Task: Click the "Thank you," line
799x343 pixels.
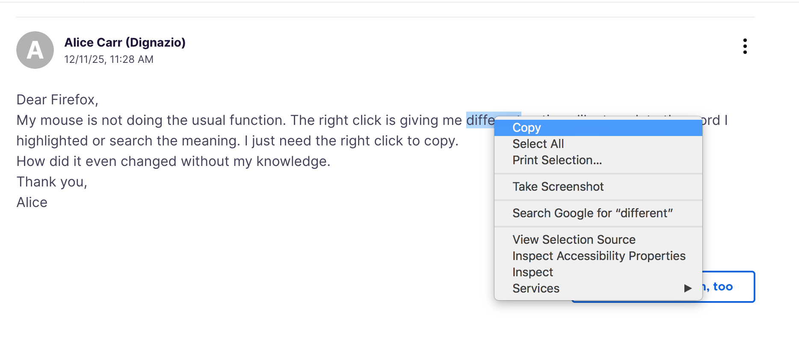Action: [x=52, y=182]
